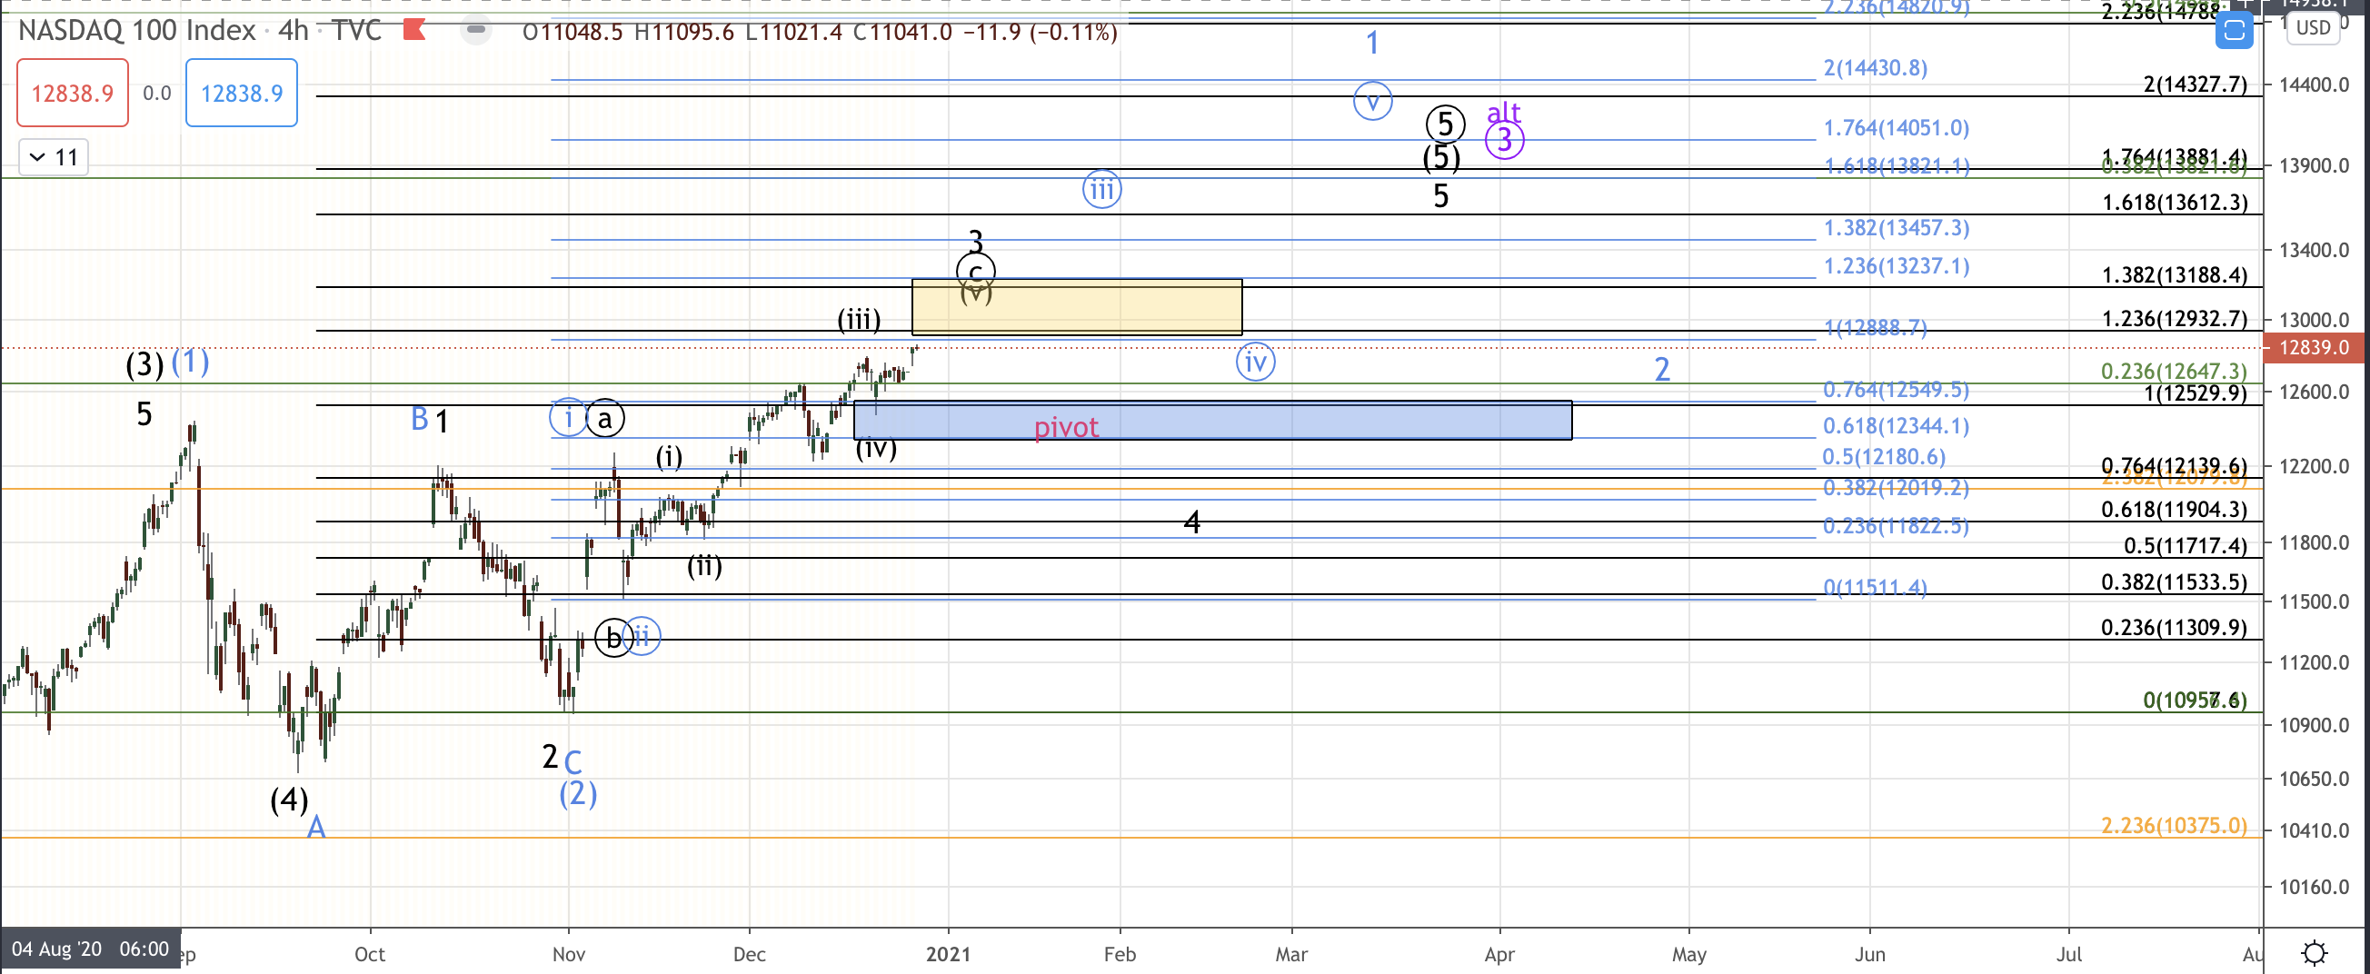
Task: Select the Fib label 0.236(11309.9)
Action: pyautogui.click(x=2174, y=628)
